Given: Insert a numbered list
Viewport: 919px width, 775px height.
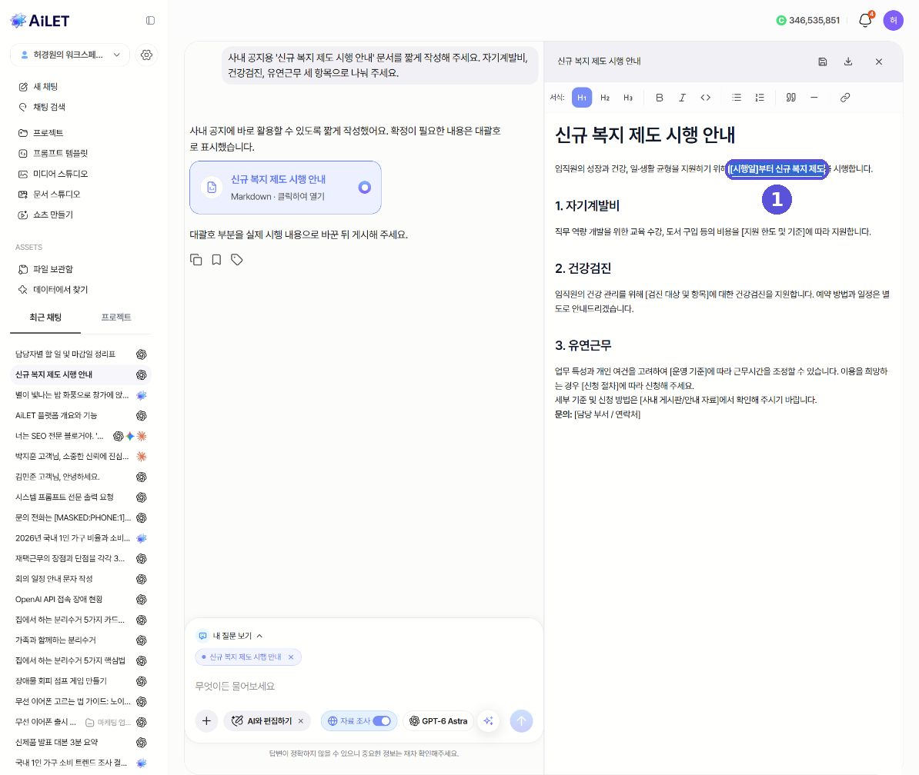Looking at the screenshot, I should [x=760, y=98].
